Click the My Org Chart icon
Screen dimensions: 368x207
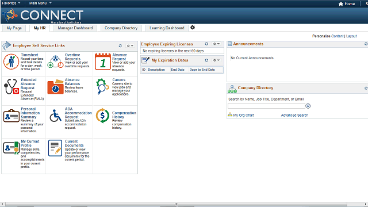230,115
